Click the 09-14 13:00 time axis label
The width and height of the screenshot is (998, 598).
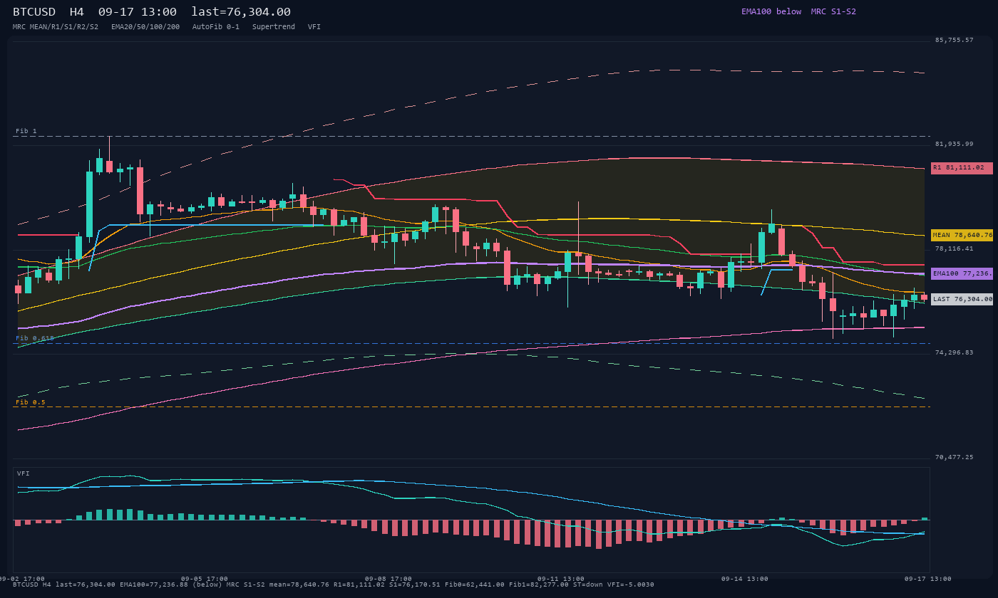pyautogui.click(x=745, y=579)
